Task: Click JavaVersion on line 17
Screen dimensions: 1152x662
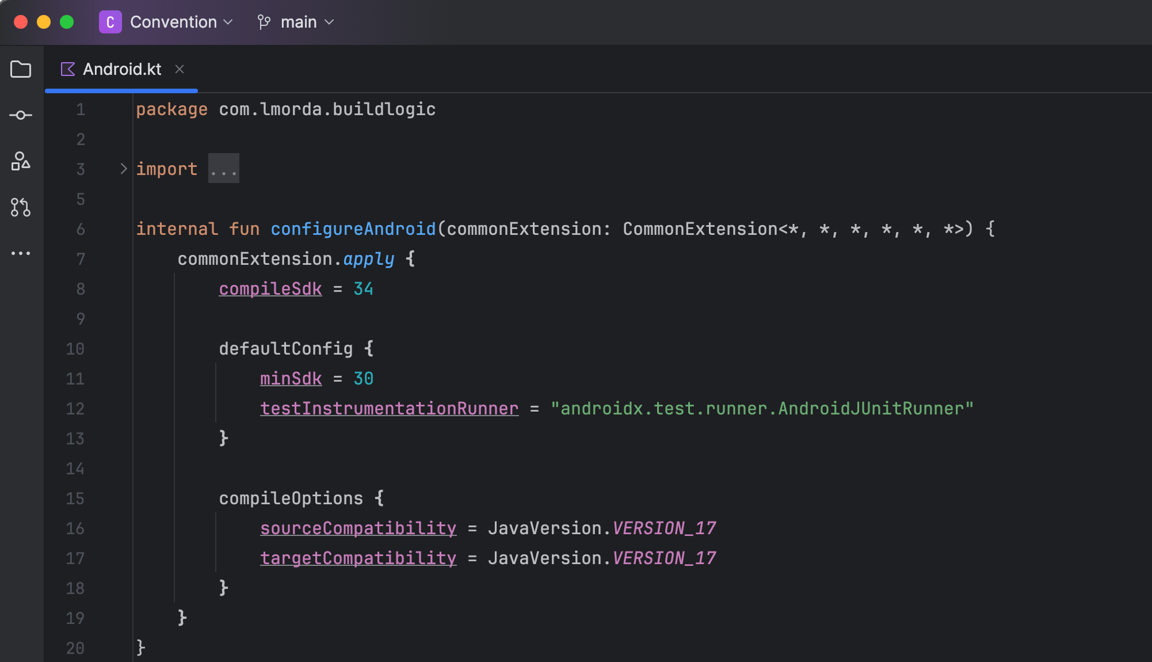Action: pyautogui.click(x=545, y=558)
